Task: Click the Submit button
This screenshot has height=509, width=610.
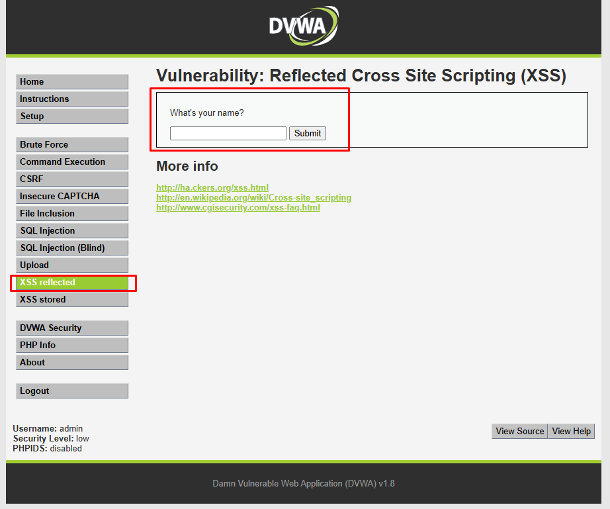Action: click(x=308, y=134)
